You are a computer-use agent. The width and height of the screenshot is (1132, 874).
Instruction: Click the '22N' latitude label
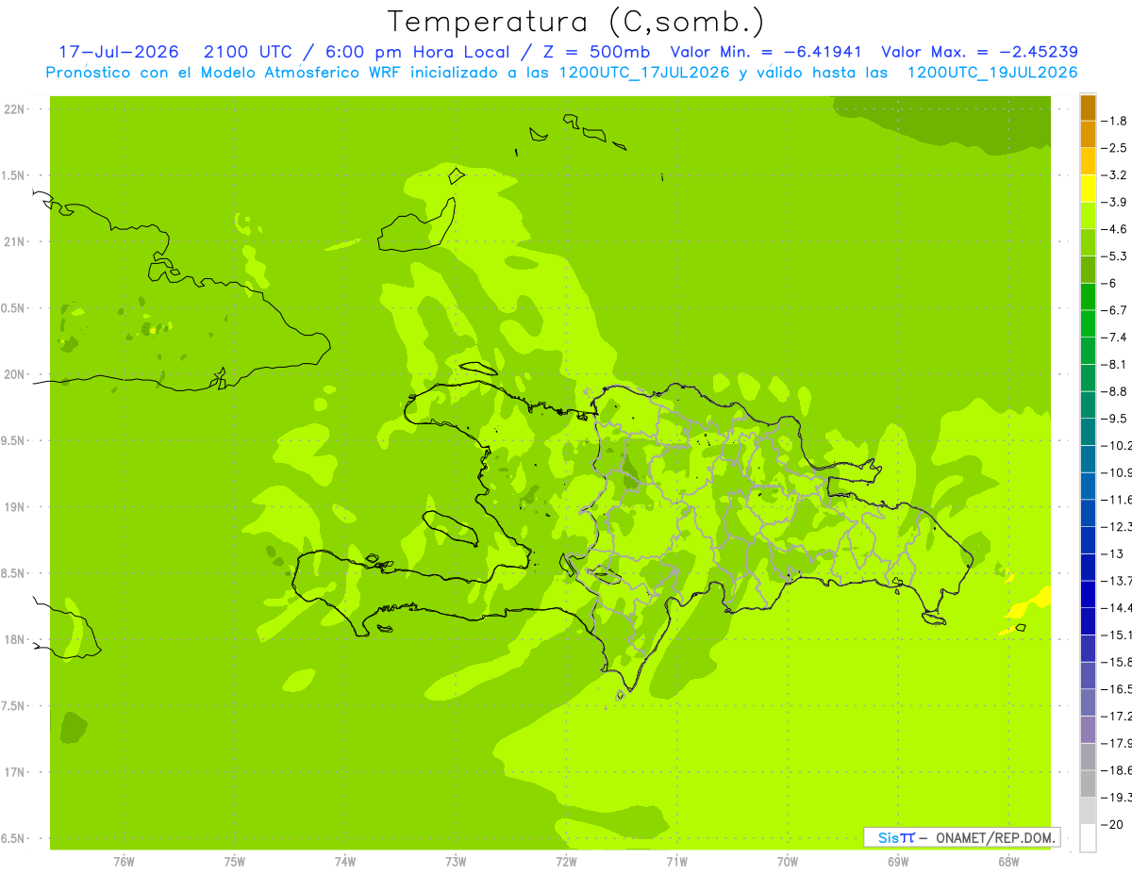13,109
